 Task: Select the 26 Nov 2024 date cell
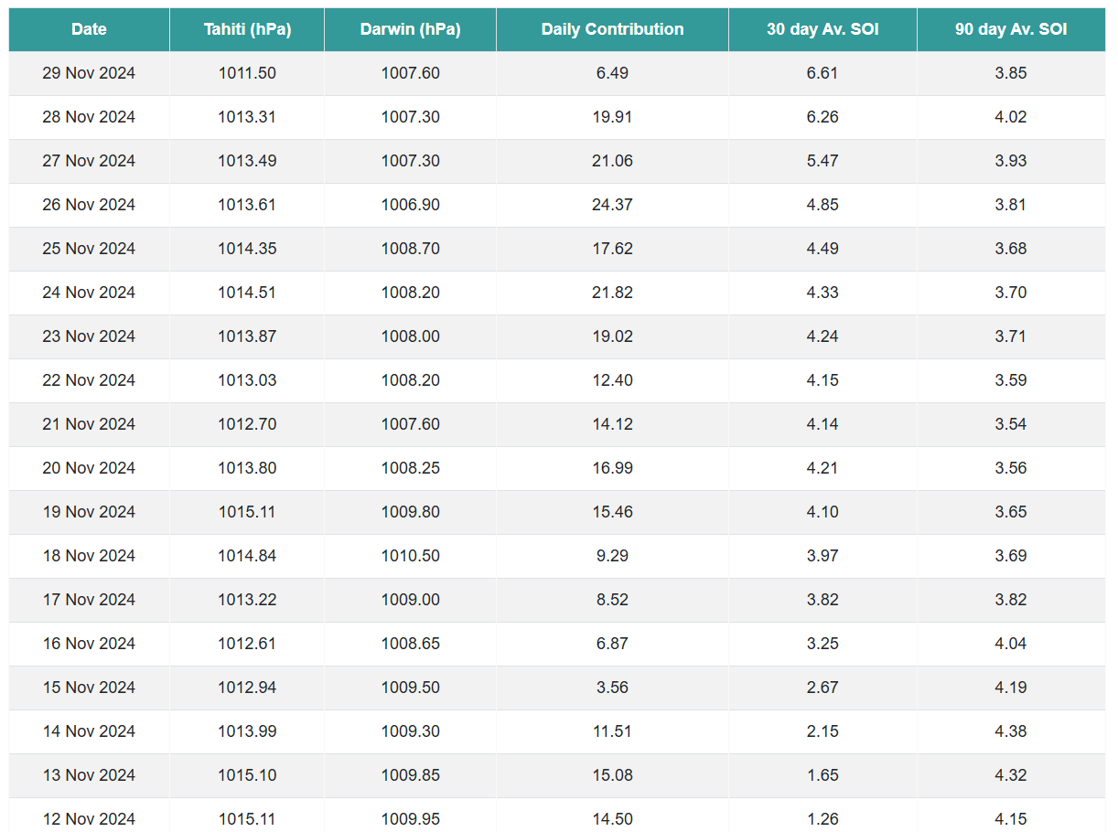click(x=89, y=205)
